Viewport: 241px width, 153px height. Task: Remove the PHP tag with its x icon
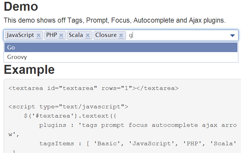tap(61, 35)
